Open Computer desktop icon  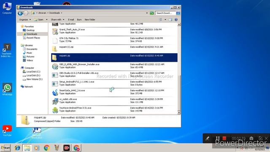point(7,8)
